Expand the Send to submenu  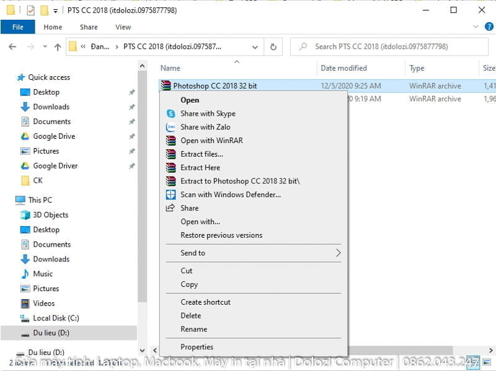[338, 253]
